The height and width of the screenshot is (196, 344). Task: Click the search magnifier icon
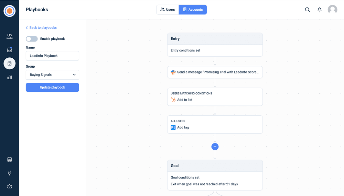pyautogui.click(x=308, y=10)
